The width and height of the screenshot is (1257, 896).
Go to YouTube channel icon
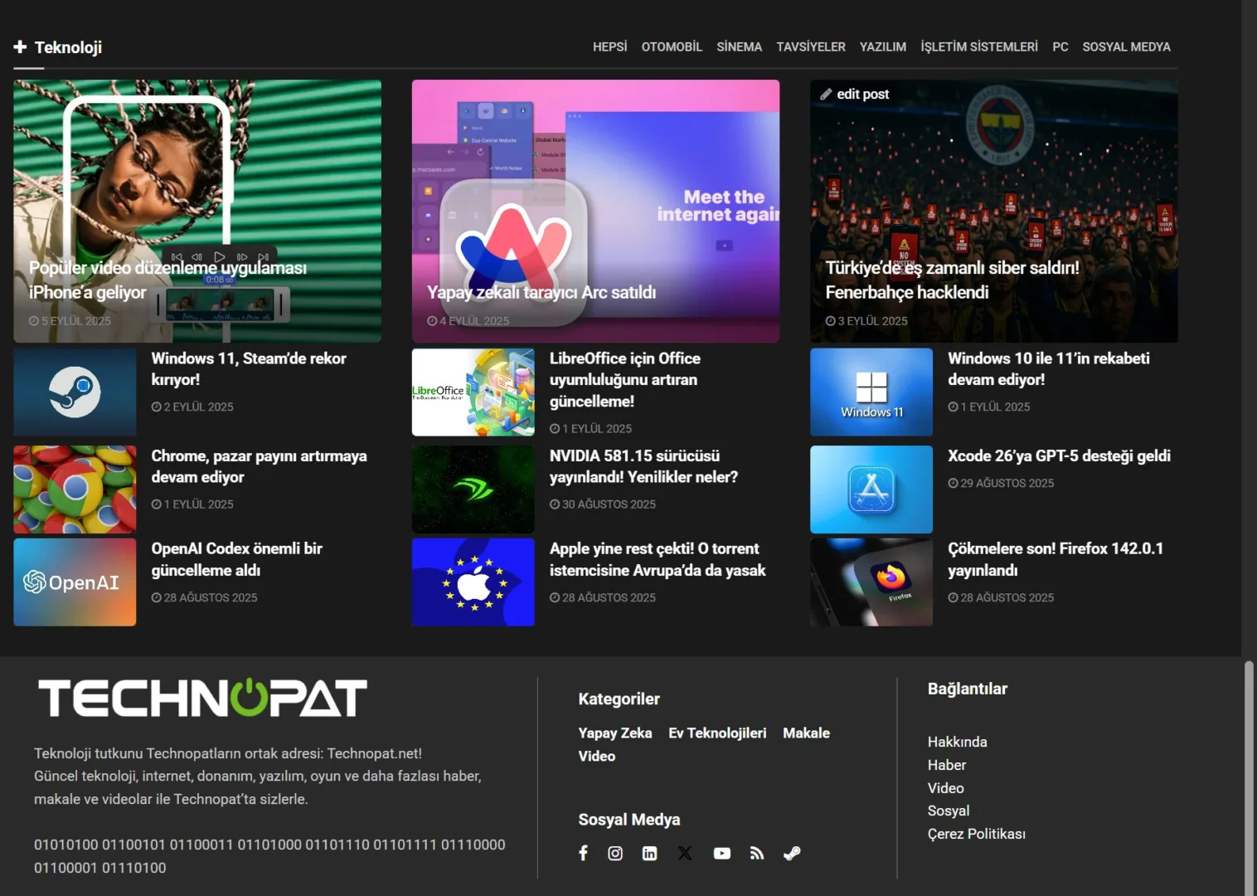(x=722, y=853)
